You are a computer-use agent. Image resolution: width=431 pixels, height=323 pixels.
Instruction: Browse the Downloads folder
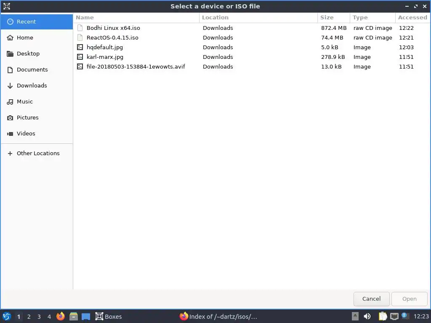point(37,85)
